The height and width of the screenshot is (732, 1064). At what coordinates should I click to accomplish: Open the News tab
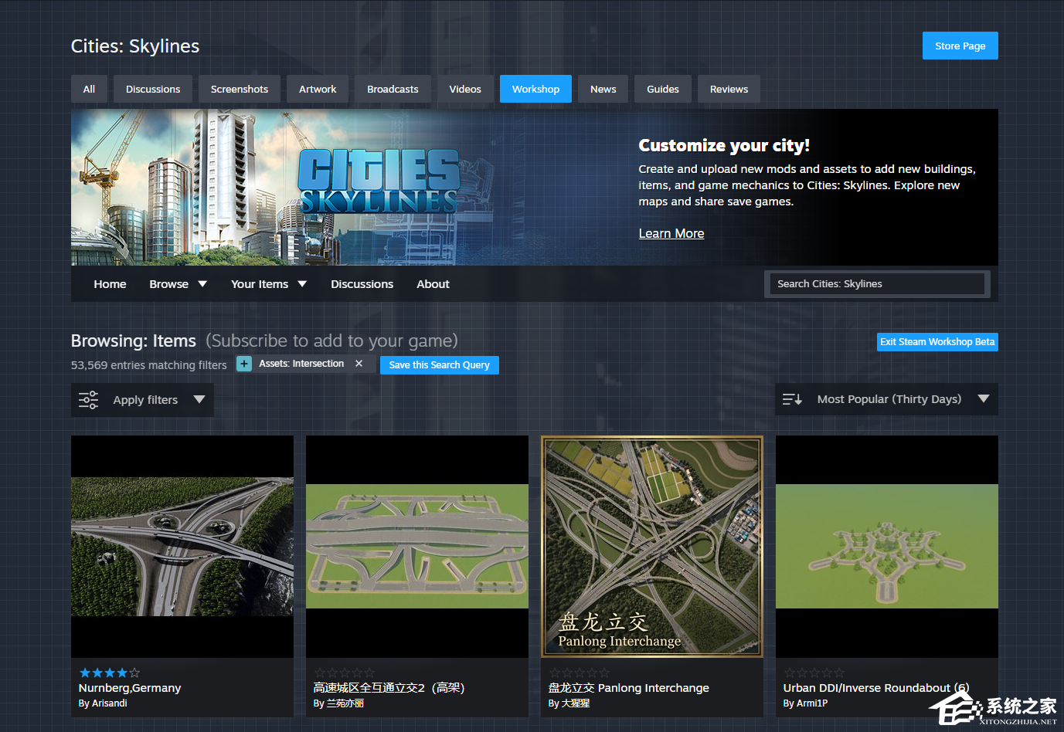pos(603,89)
